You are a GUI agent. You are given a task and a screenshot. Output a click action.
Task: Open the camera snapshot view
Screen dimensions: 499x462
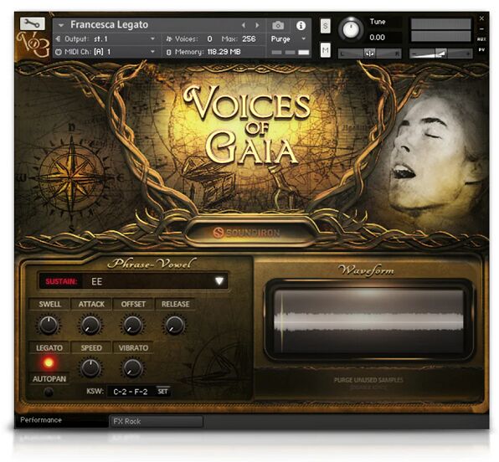coord(278,25)
